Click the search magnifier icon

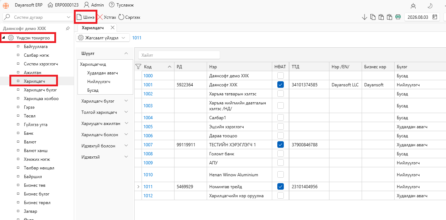(7, 17)
